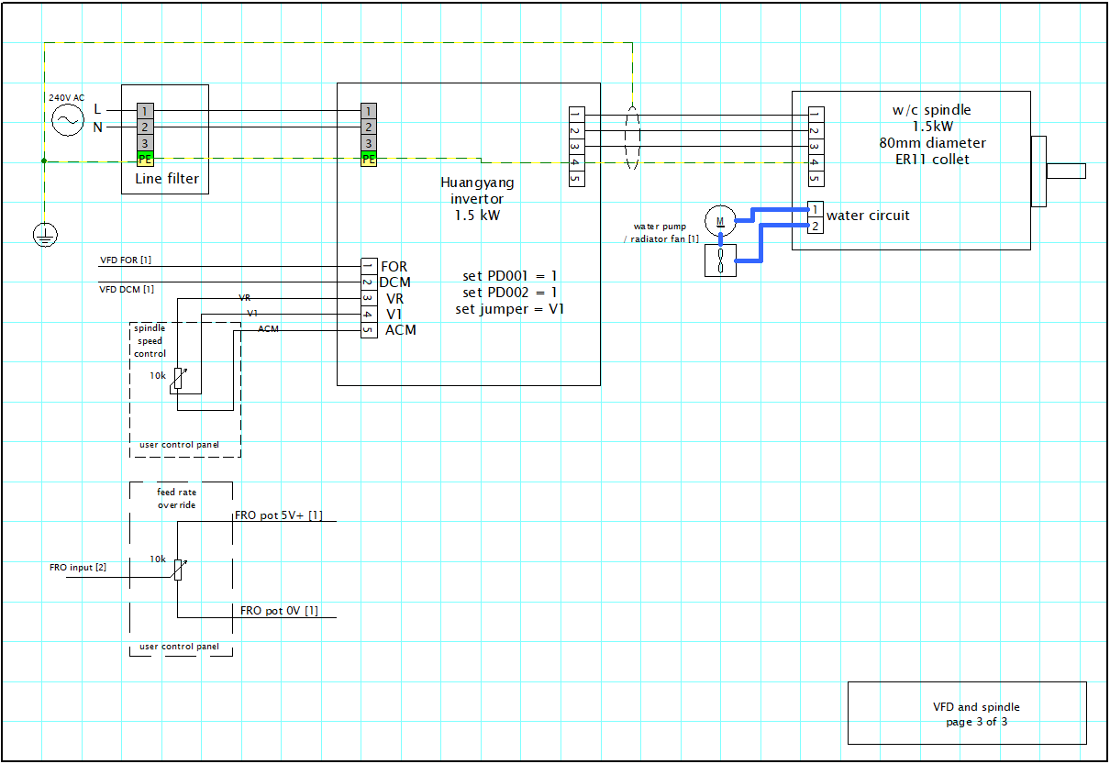Click the dashed cable shield oval
The width and height of the screenshot is (1110, 764).
[631, 137]
